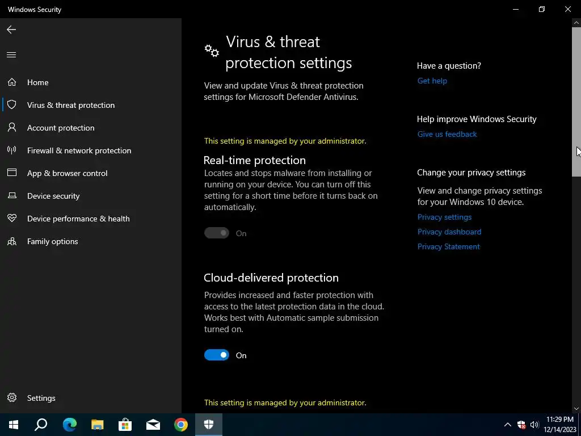Image resolution: width=581 pixels, height=436 pixels.
Task: Launch Google Chrome from taskbar
Action: (x=181, y=425)
